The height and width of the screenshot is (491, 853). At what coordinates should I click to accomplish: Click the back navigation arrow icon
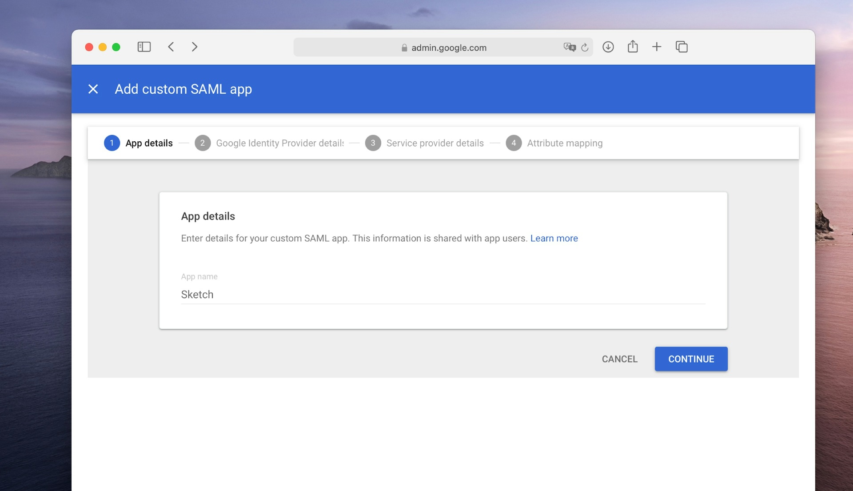tap(170, 46)
